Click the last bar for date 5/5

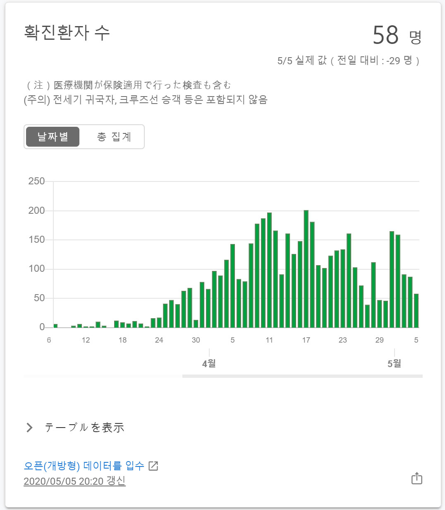(x=416, y=311)
